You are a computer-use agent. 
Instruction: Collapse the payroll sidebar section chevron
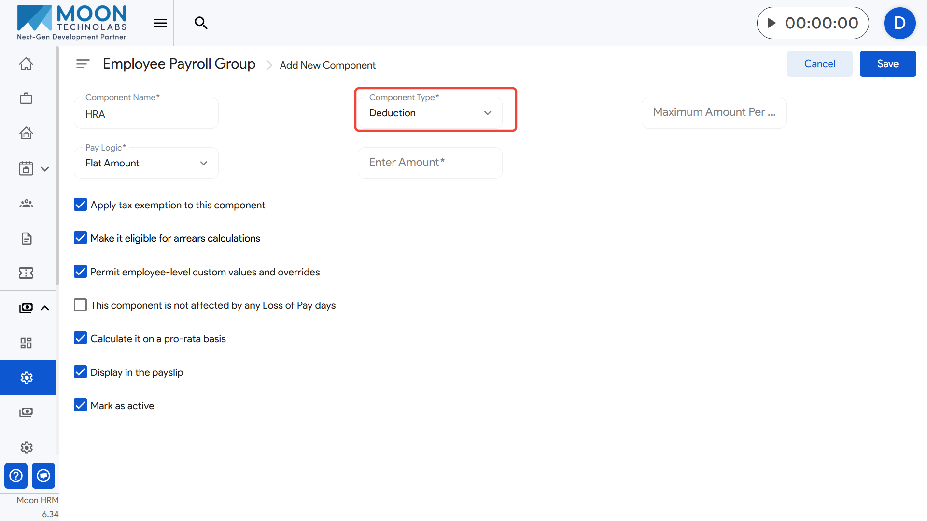(45, 308)
